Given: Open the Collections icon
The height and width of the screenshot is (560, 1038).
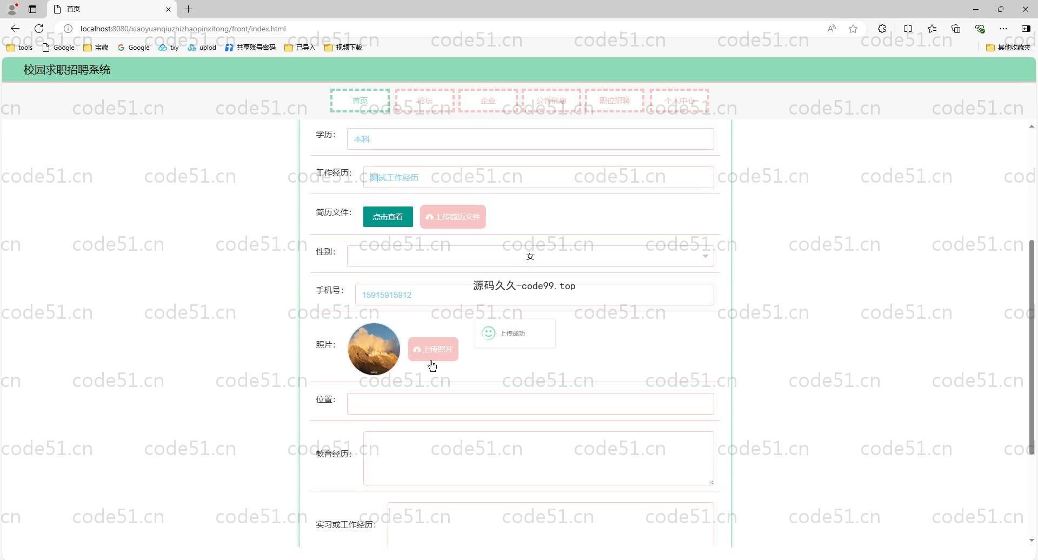Looking at the screenshot, I should point(956,29).
